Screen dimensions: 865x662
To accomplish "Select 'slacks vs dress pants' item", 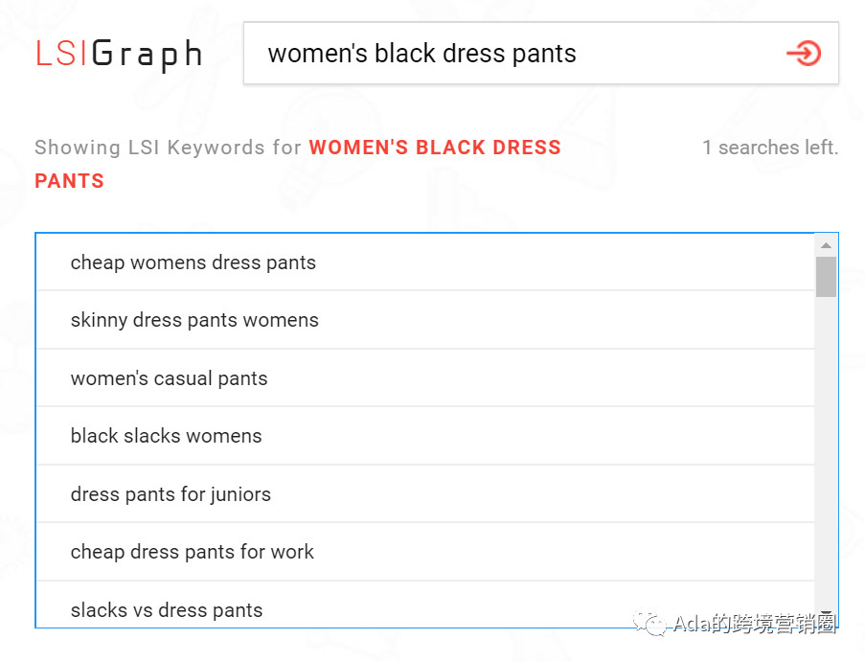I will 167,609.
